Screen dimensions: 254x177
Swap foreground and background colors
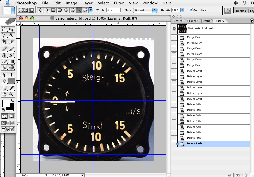pyautogui.click(x=12, y=101)
